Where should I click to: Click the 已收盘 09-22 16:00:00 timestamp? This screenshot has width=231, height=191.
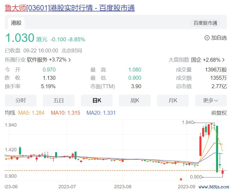31,51
